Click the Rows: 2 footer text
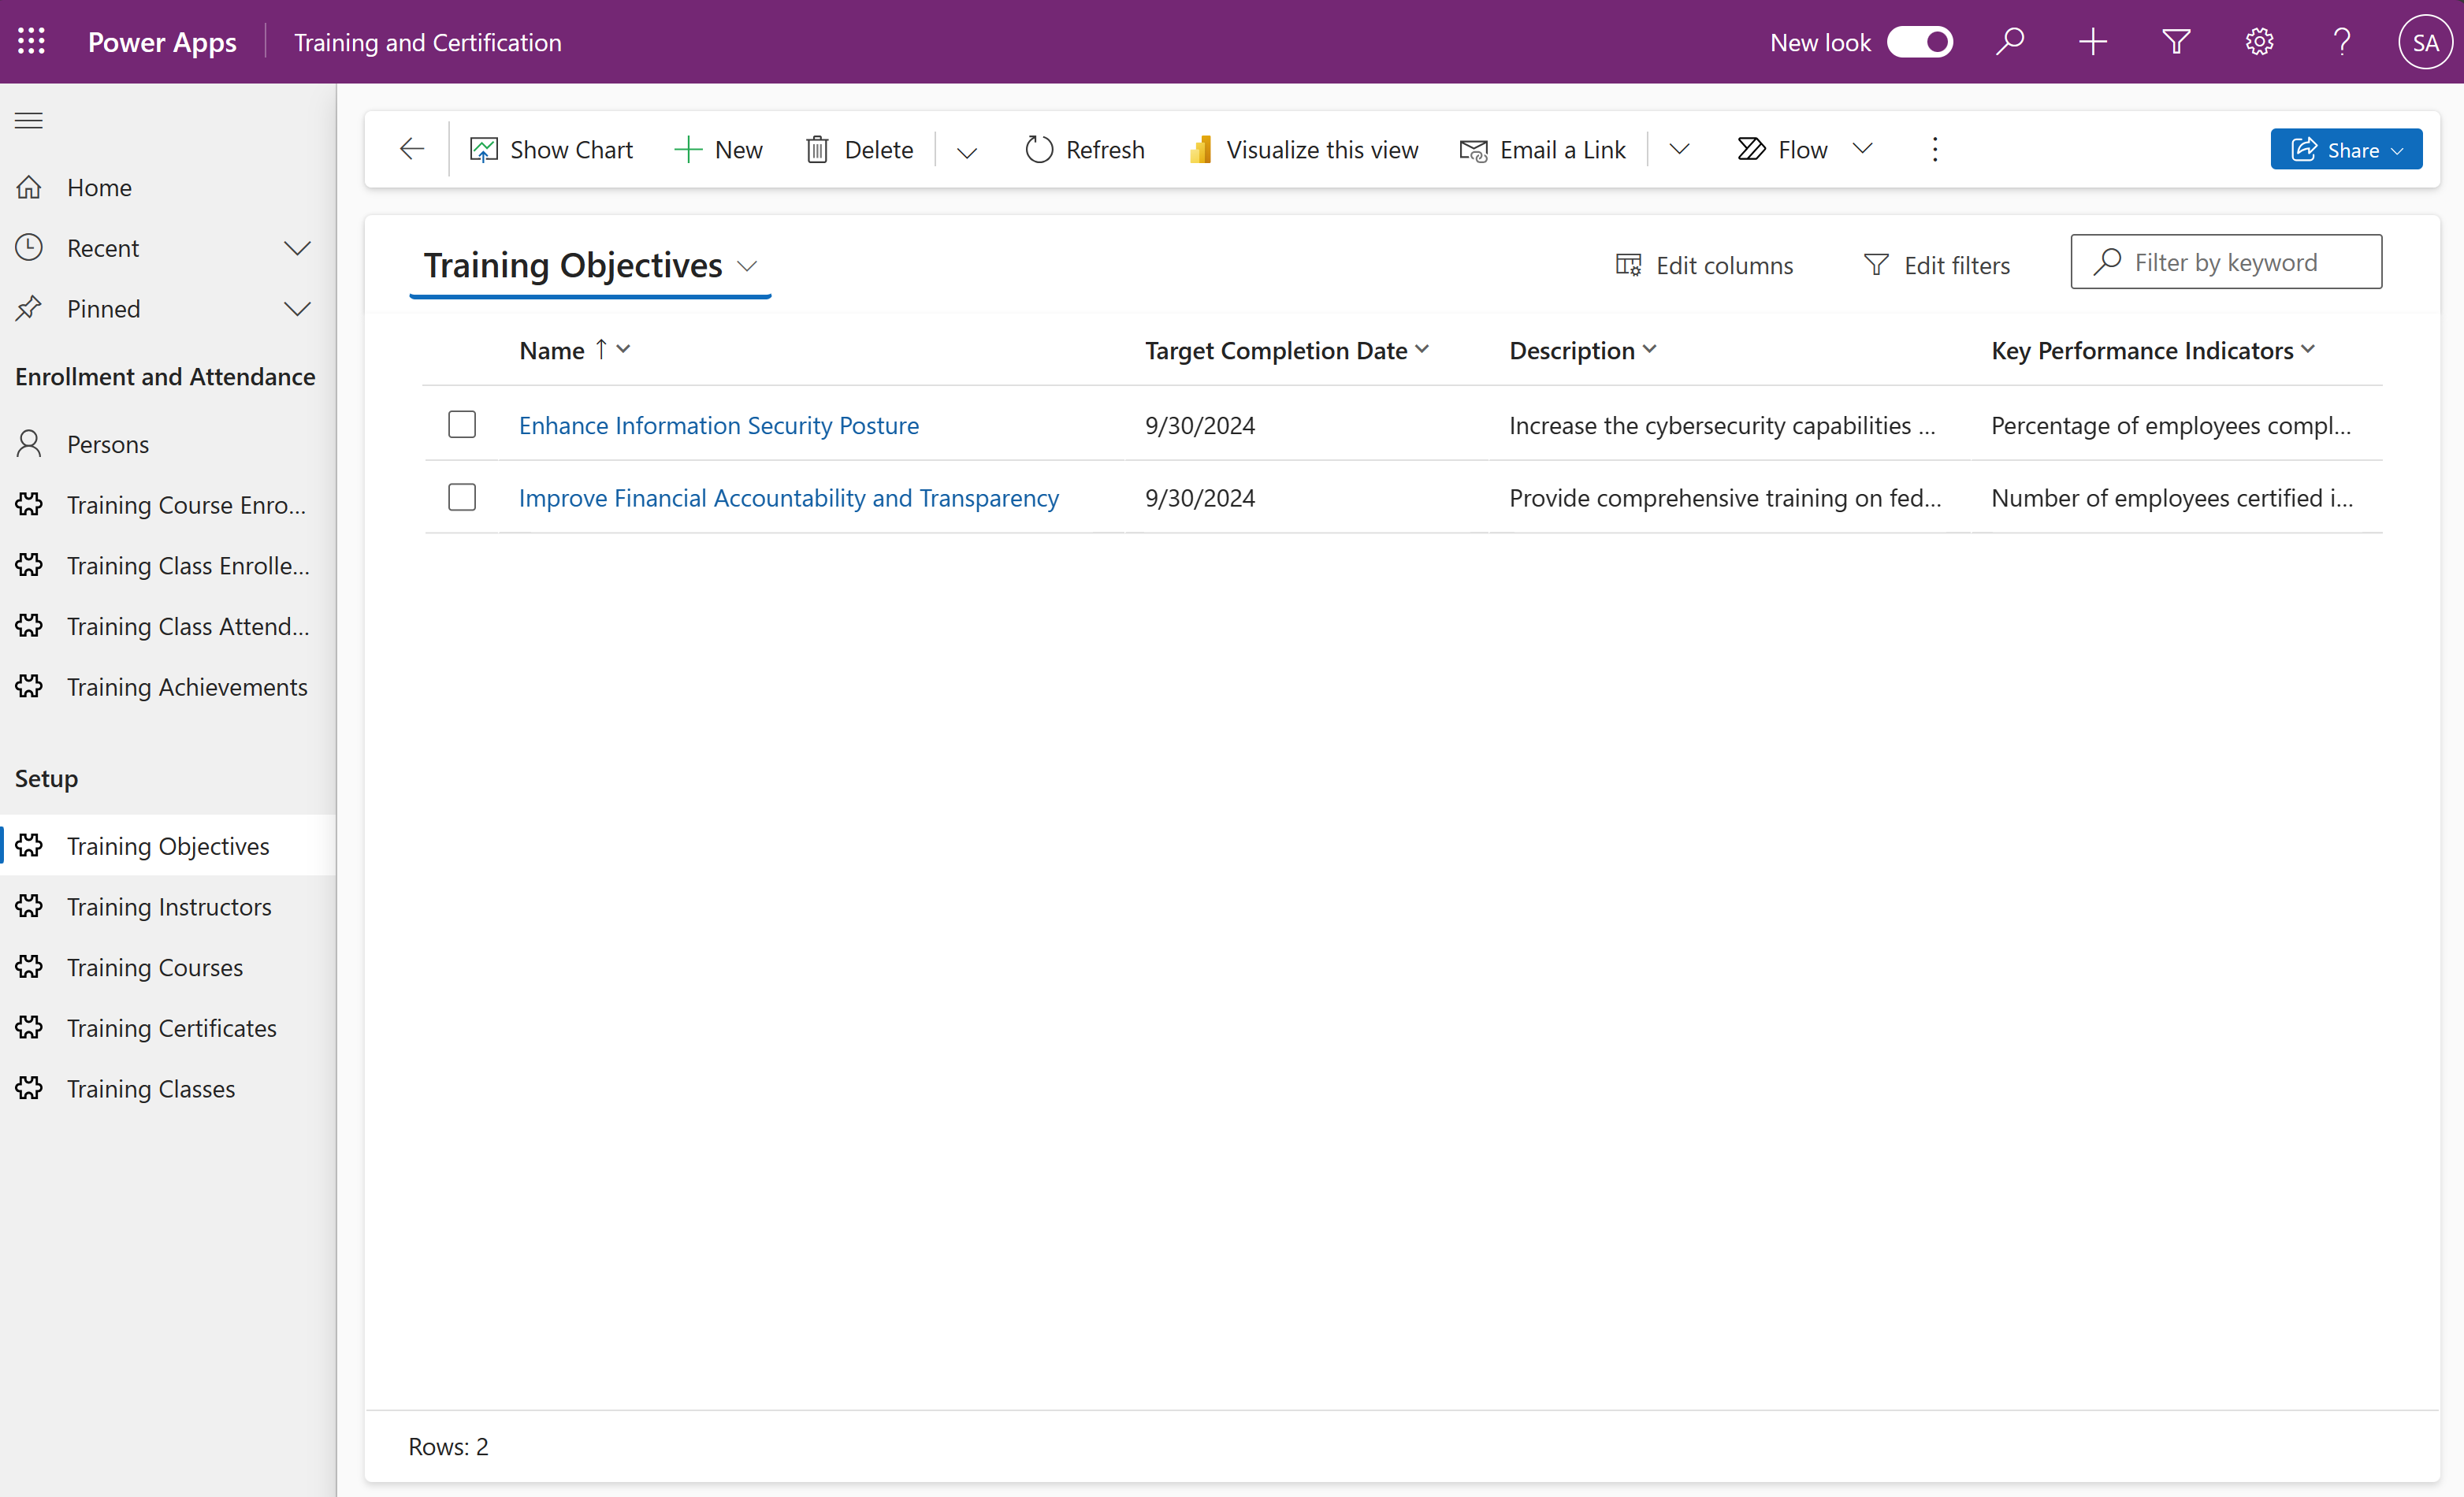This screenshot has height=1497, width=2464. (x=448, y=1446)
